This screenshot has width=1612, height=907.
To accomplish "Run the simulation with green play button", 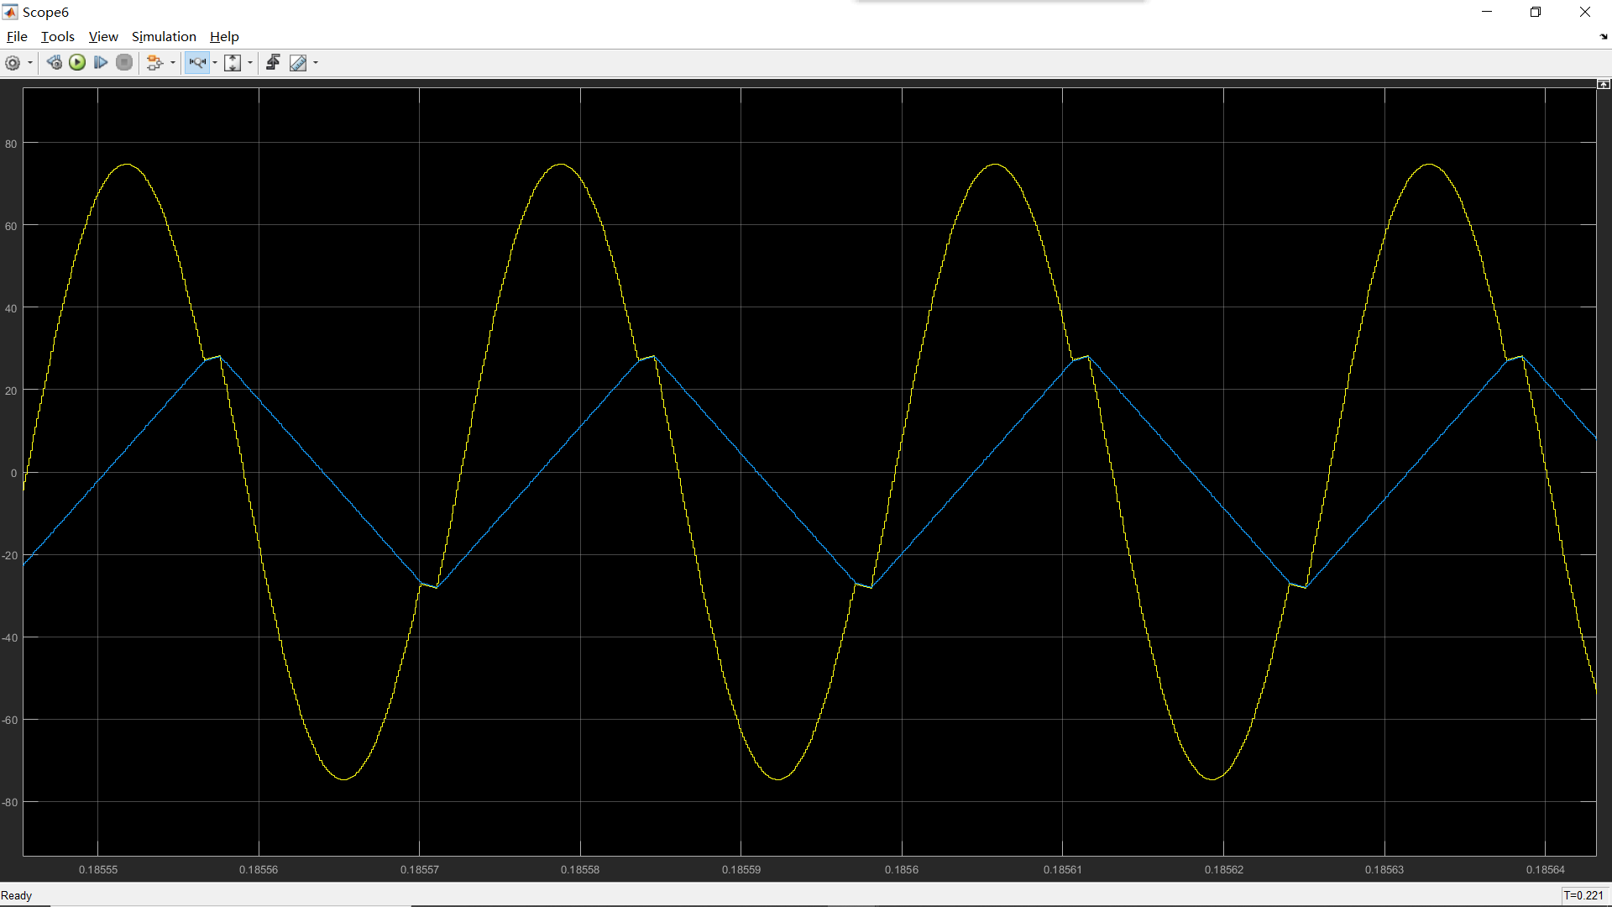I will [x=77, y=63].
